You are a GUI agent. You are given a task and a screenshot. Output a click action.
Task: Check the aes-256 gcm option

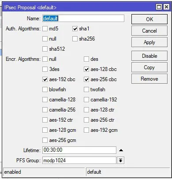click(x=45, y=140)
